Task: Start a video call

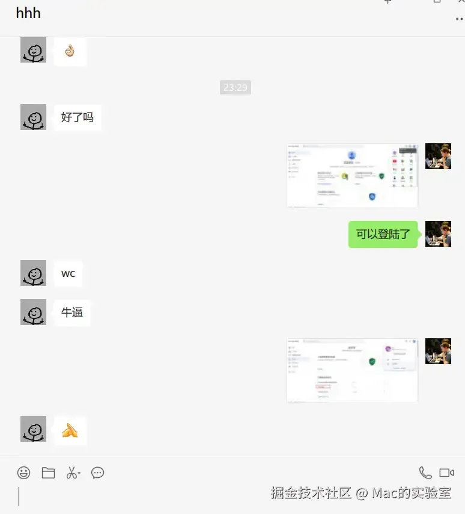Action: [x=446, y=472]
